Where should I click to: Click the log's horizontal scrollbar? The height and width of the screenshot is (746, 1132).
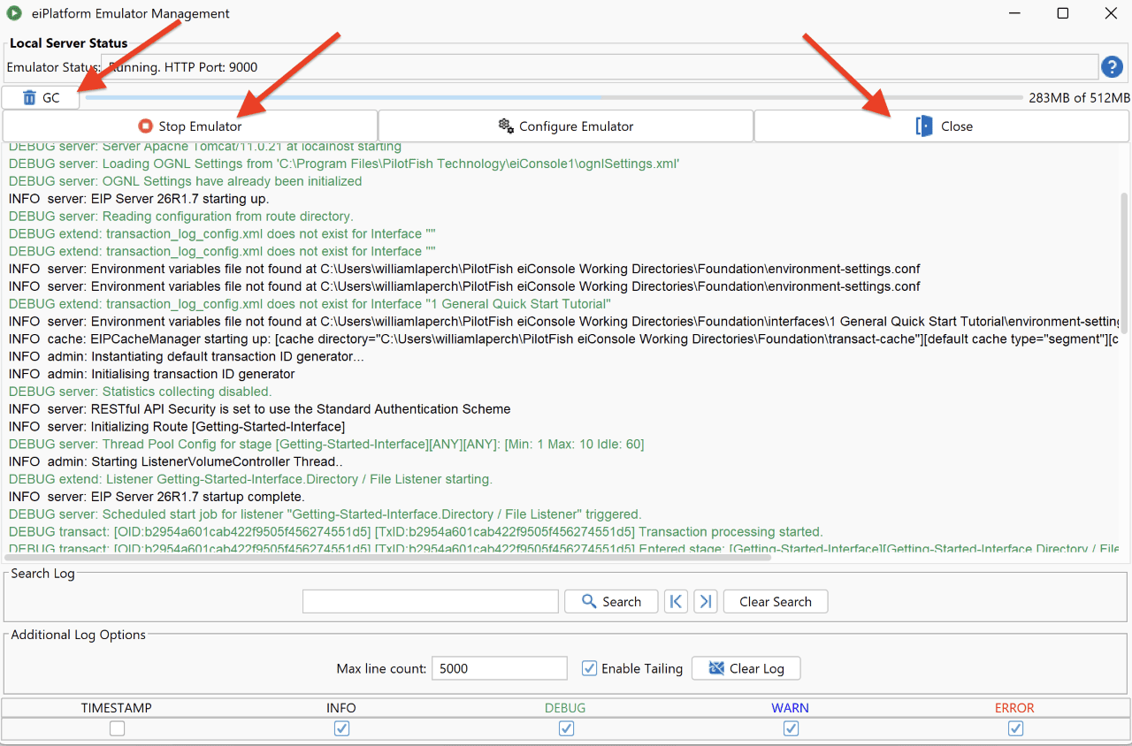(389, 557)
